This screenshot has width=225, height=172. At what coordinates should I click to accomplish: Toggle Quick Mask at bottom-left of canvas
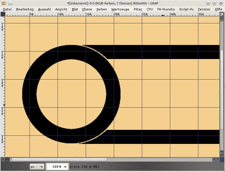[3, 159]
